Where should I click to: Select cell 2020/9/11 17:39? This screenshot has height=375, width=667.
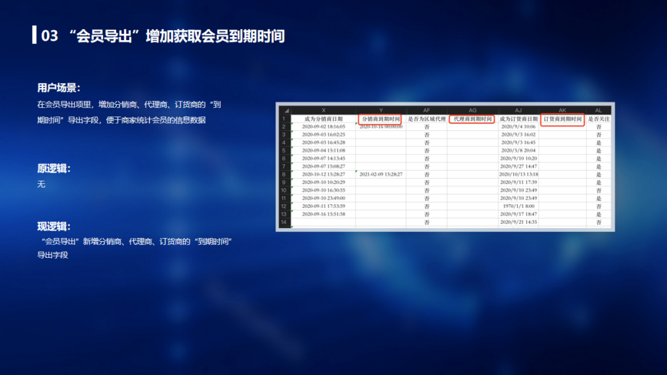click(518, 182)
